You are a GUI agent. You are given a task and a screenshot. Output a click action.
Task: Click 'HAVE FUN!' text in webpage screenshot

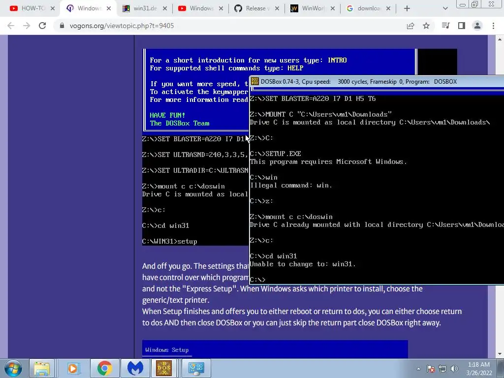pyautogui.click(x=167, y=115)
